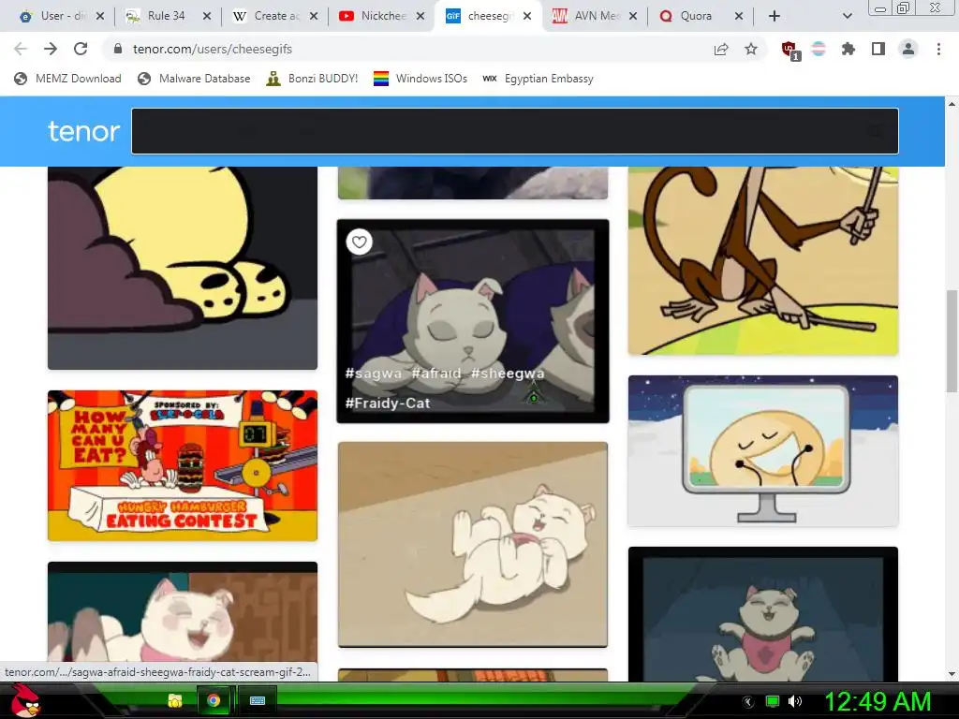Click the #Fraidy-Cat hashtag
Screen dimensions: 959x719
click(x=388, y=403)
